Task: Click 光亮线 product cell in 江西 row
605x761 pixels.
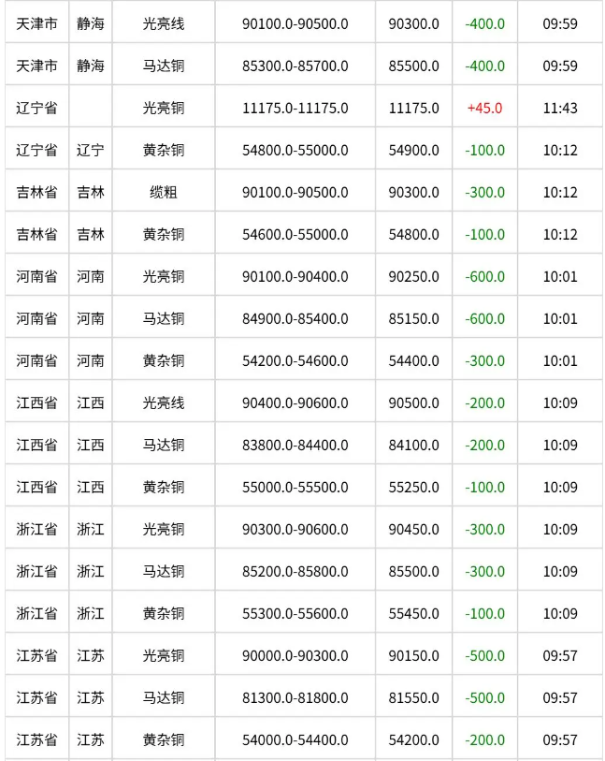Action: click(x=164, y=403)
